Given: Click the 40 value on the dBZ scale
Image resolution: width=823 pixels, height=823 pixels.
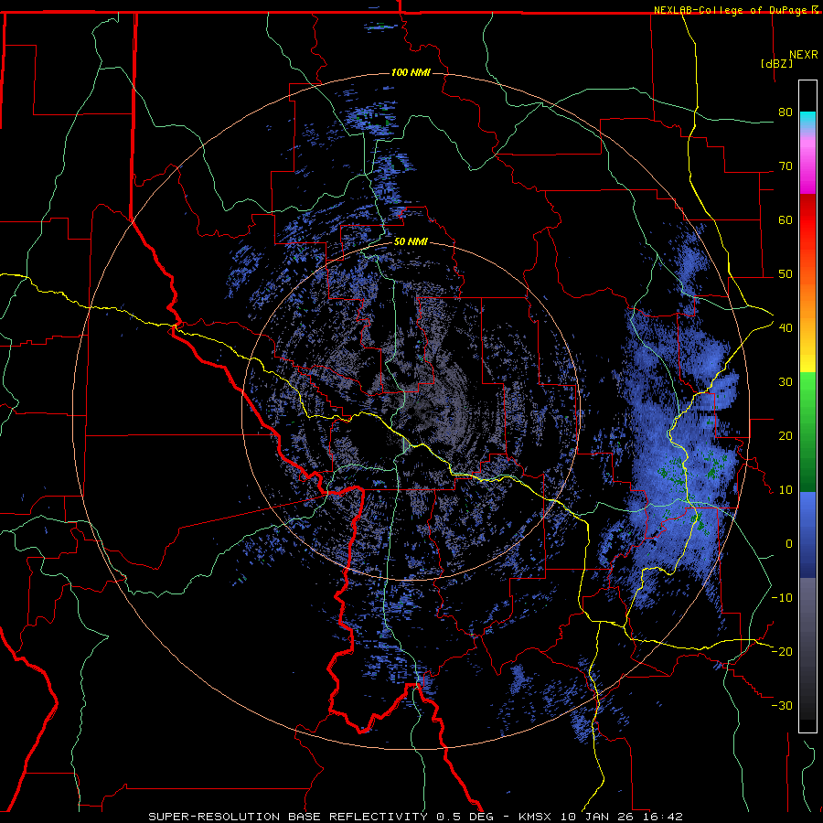Looking at the screenshot, I should [786, 327].
